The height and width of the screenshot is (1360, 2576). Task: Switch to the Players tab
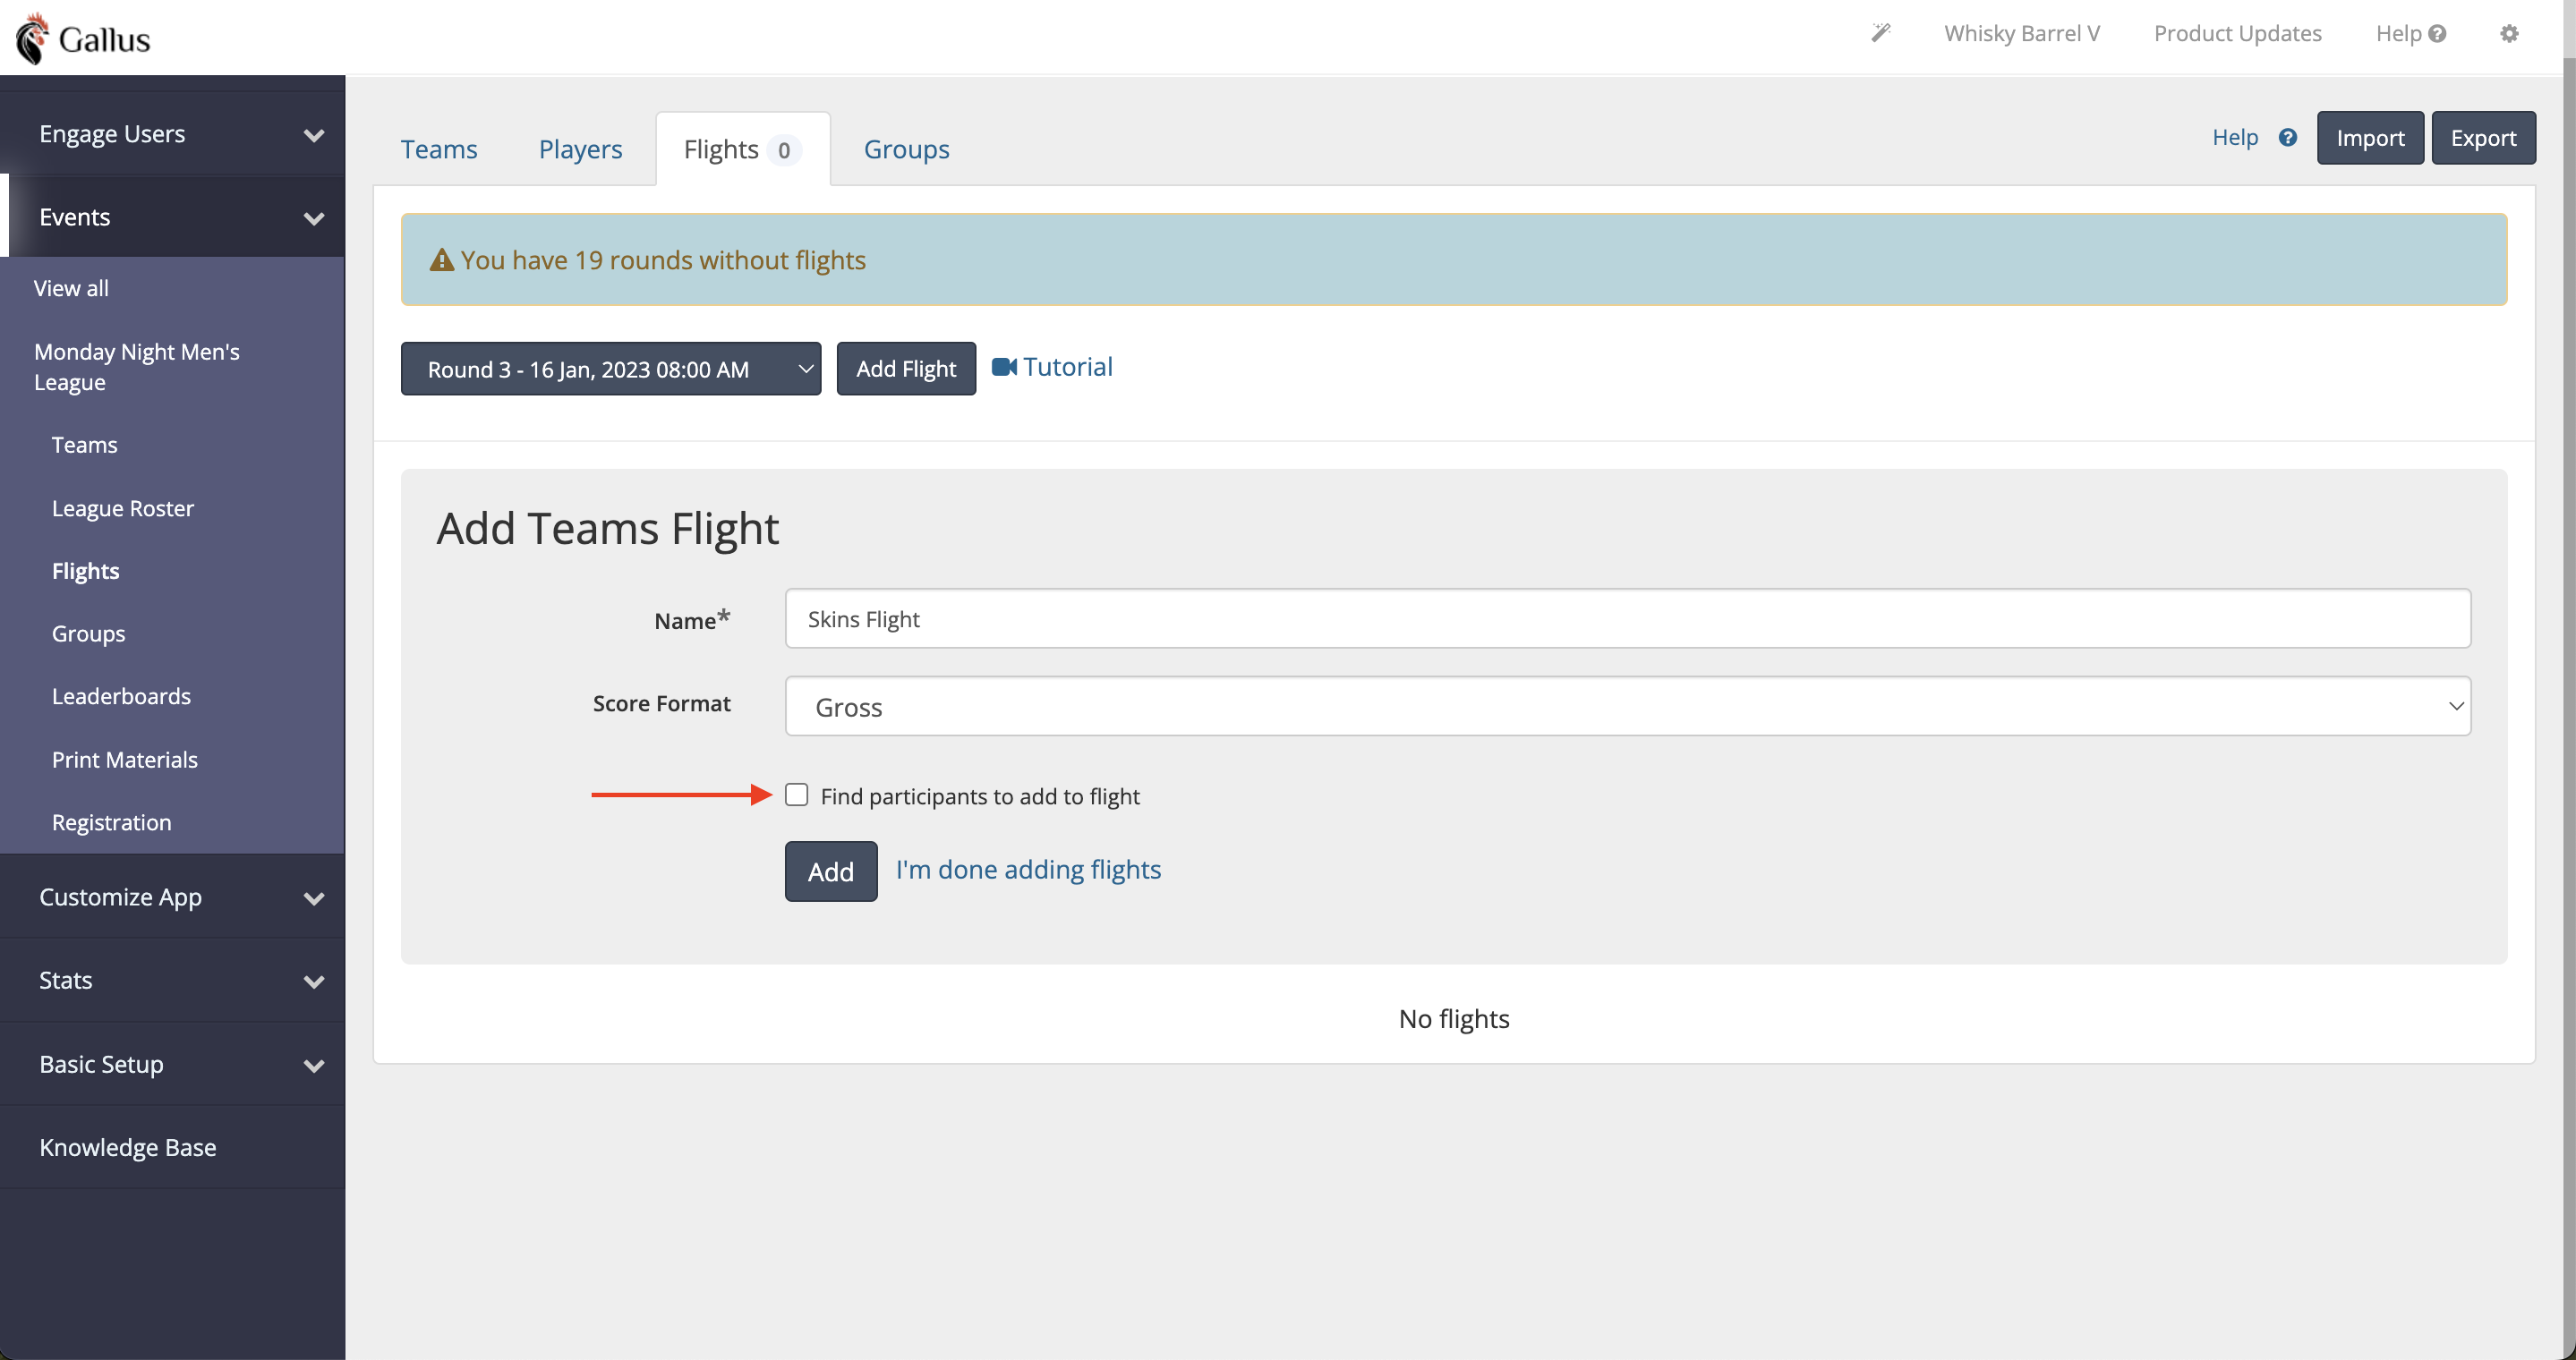580,149
